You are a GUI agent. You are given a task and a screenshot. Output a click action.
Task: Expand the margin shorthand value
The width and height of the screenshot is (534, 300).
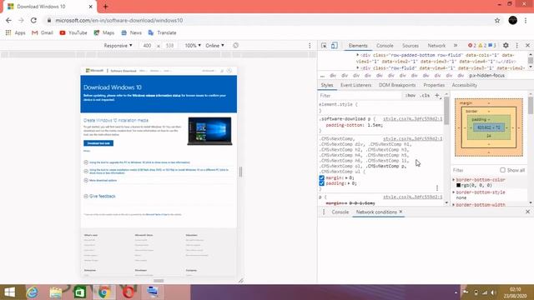[347, 177]
